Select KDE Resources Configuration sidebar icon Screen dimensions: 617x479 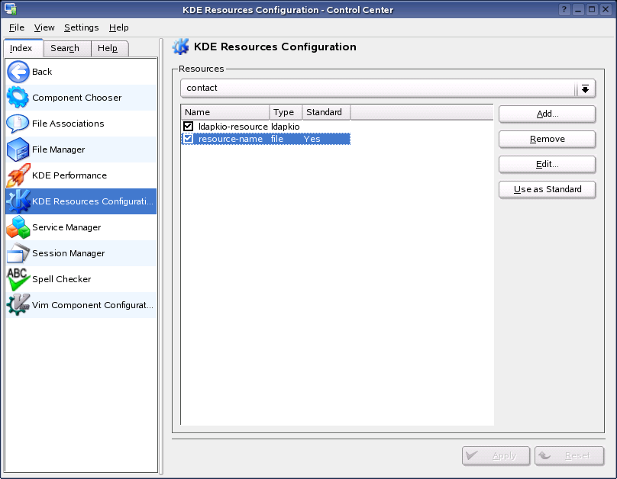pos(18,201)
